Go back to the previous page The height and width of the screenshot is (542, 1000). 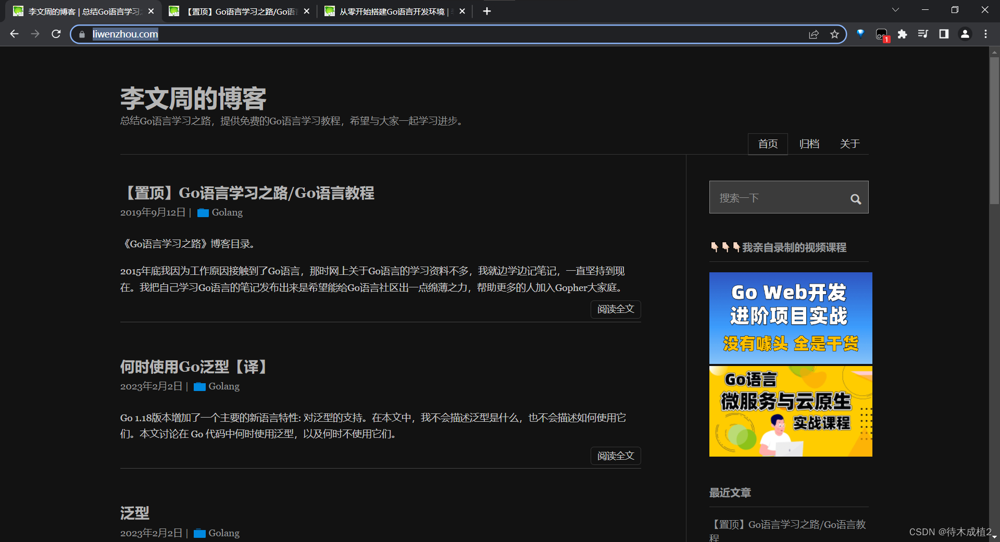pos(14,34)
